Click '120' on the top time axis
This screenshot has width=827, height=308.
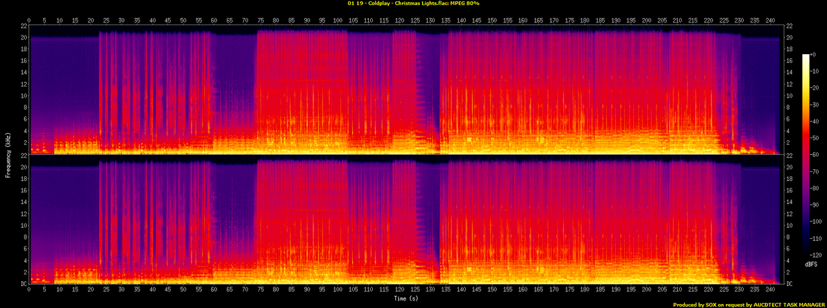coord(399,21)
